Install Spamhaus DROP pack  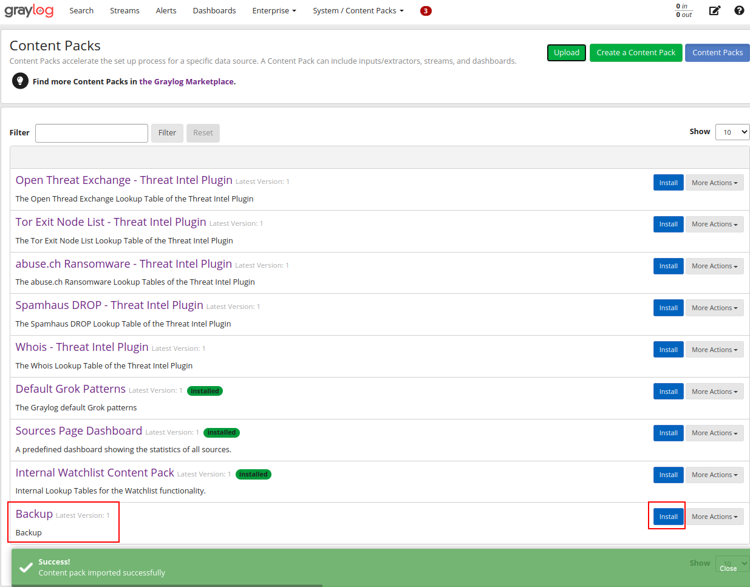[669, 308]
